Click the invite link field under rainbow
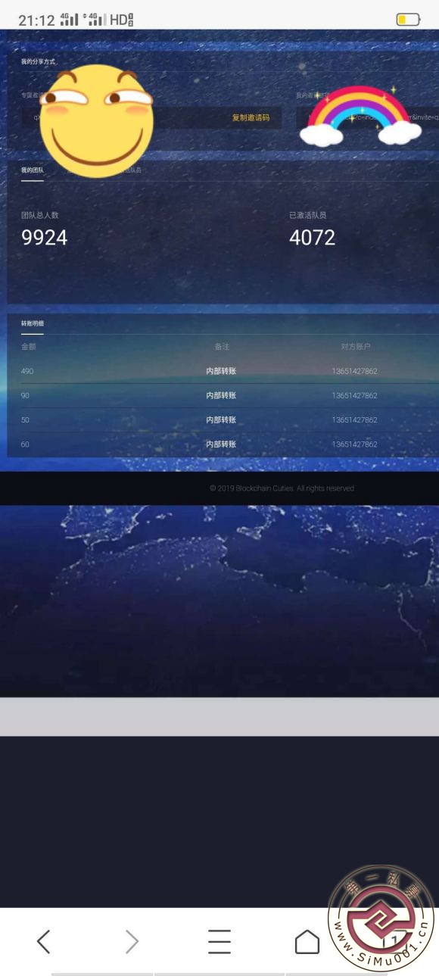 coord(367,118)
